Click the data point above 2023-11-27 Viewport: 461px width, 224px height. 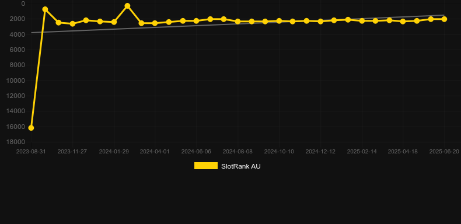(72, 24)
